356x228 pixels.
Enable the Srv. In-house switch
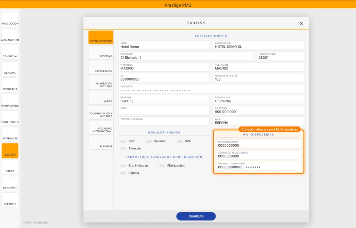123,166
